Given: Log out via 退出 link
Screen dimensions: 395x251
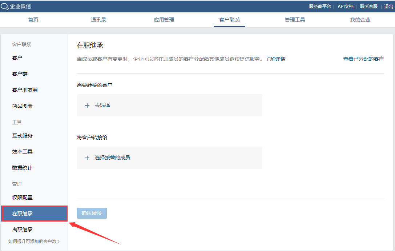Looking at the screenshot, I should coord(388,7).
